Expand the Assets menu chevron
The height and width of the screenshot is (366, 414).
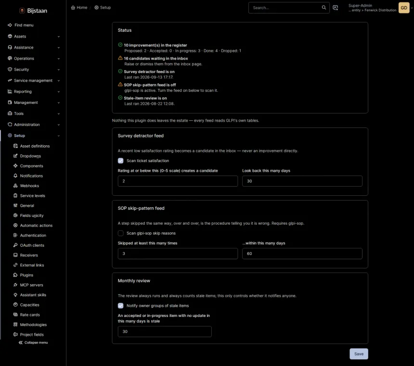click(x=59, y=37)
